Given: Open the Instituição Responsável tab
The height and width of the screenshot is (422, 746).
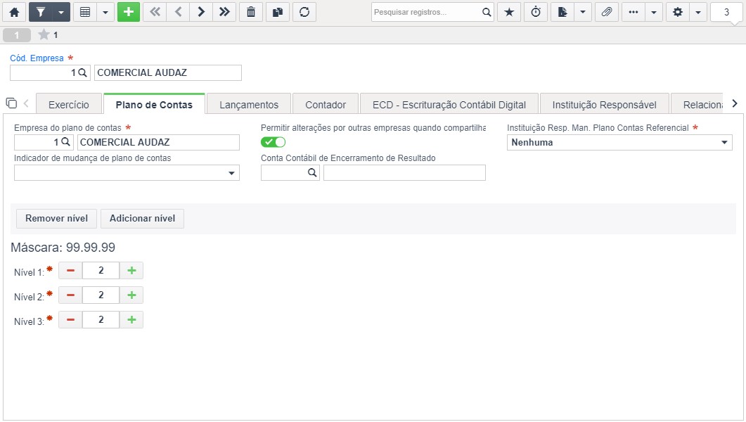Looking at the screenshot, I should [604, 105].
